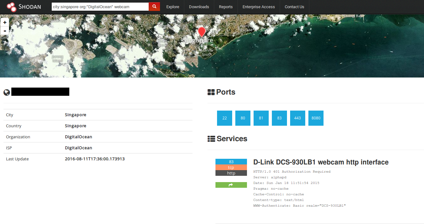The height and width of the screenshot is (224, 424).
Task: Jump to port 8080 service
Action: 316,118
